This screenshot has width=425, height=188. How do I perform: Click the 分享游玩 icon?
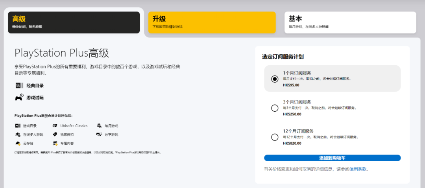pos(99,135)
